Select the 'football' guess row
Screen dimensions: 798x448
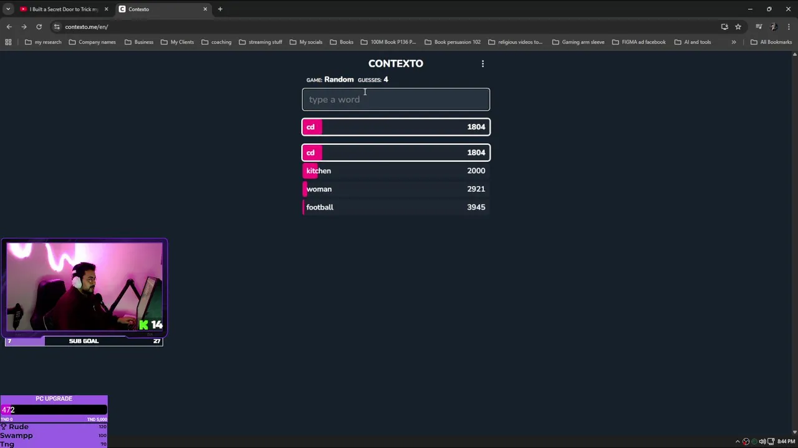(x=396, y=207)
